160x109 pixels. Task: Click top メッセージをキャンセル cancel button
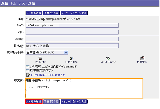tap(74, 13)
